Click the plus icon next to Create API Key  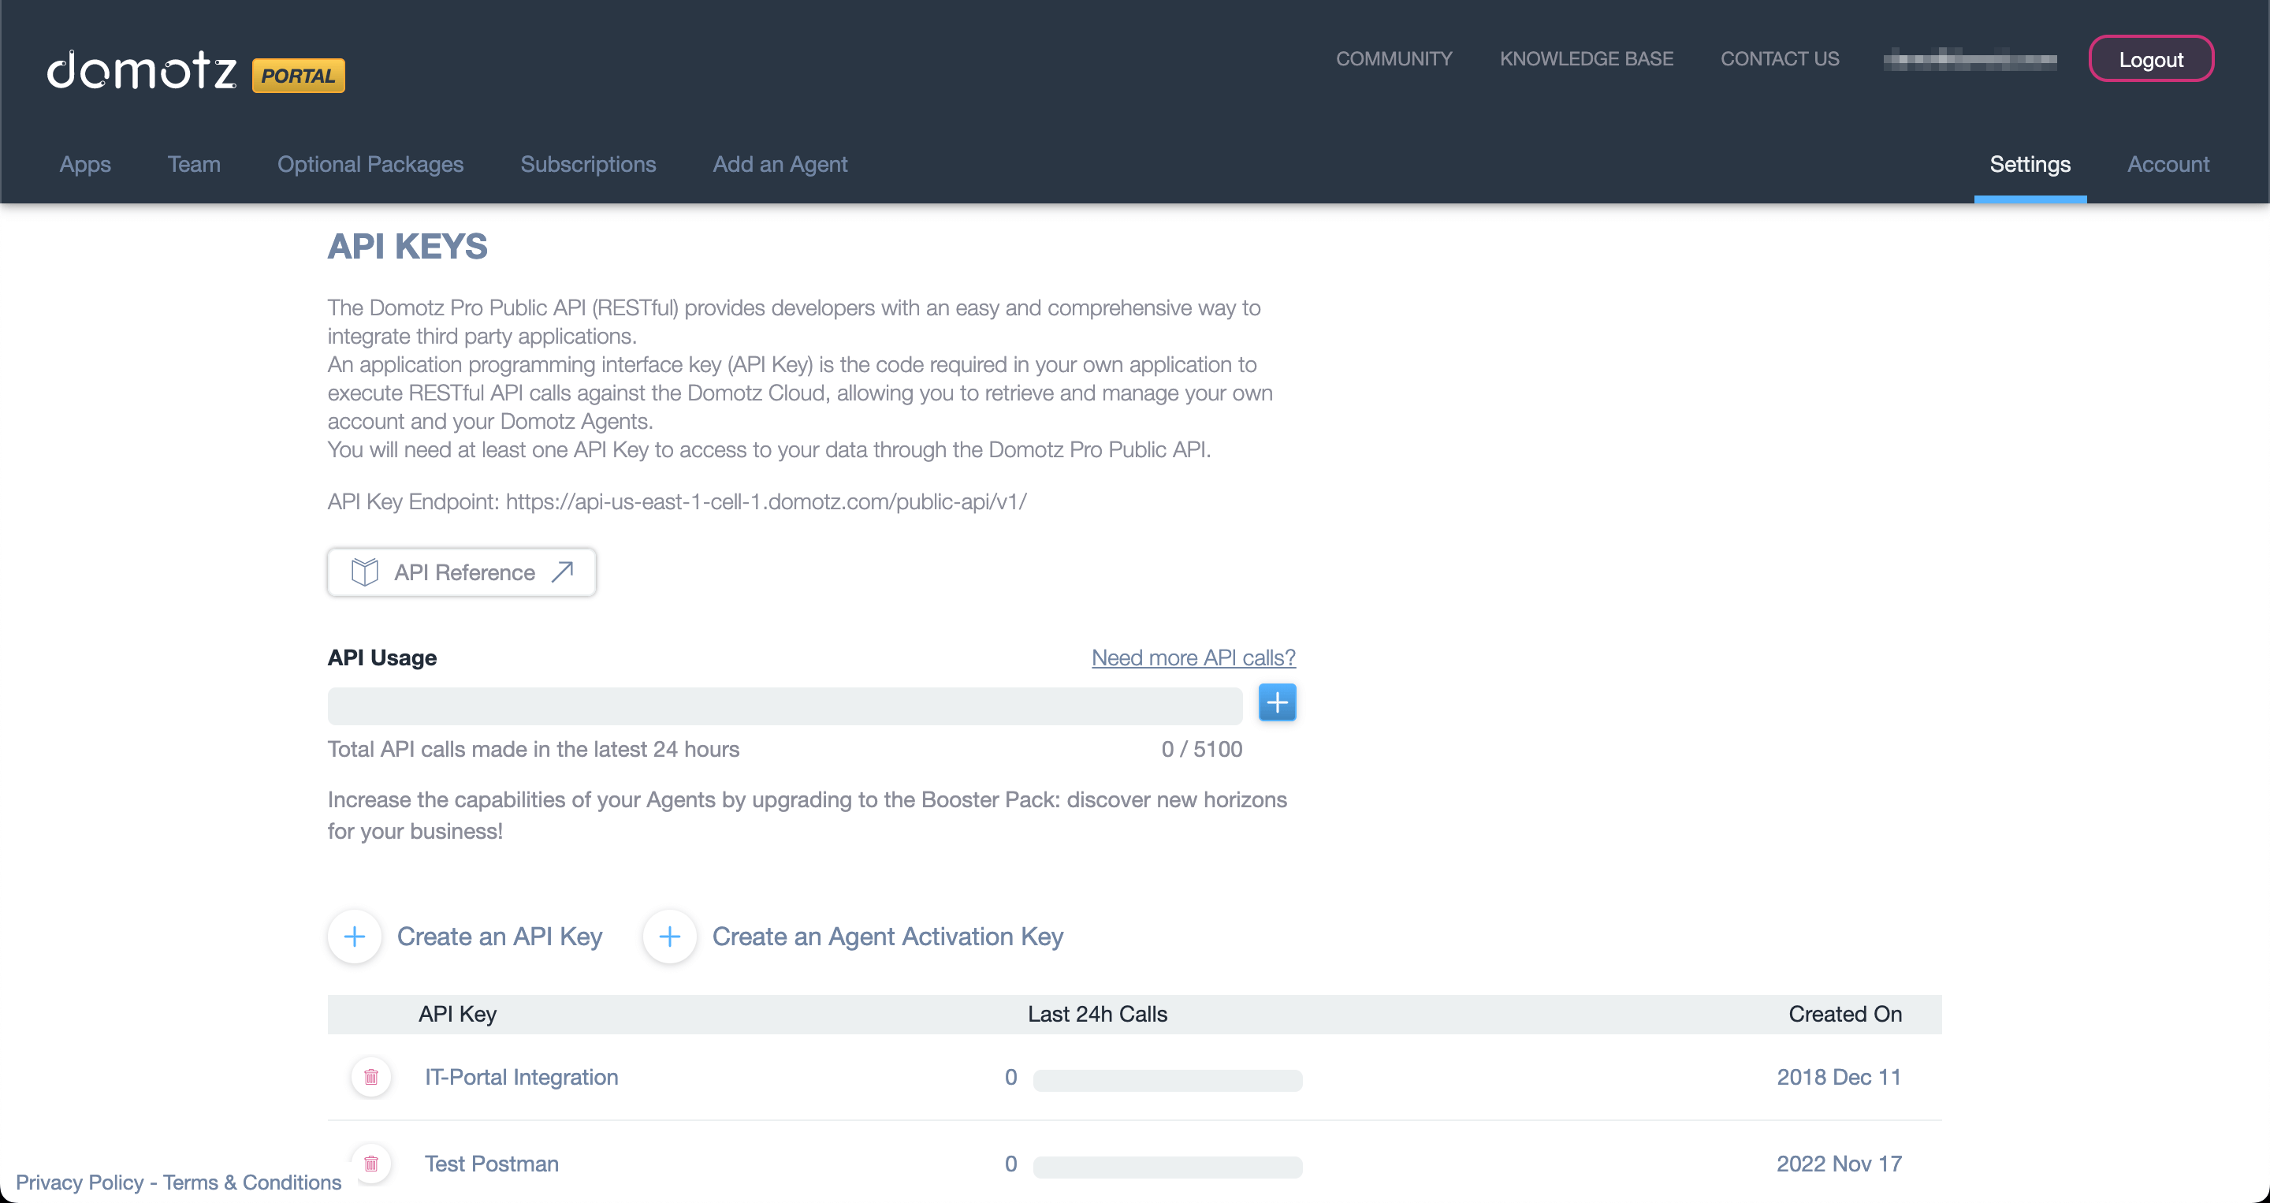tap(355, 936)
